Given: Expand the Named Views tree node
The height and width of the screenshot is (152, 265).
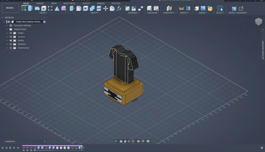Looking at the screenshot, I should [7, 29].
